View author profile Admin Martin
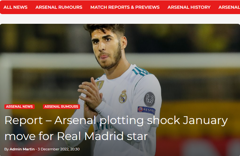Viewport: 240px width, 156px height. (x=22, y=149)
